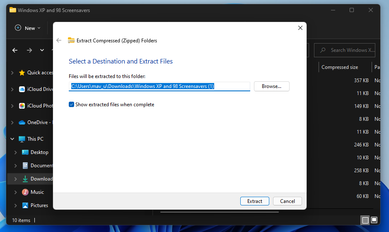The height and width of the screenshot is (232, 389).
Task: Expand the iCloud Photos tree node
Action: click(12, 106)
